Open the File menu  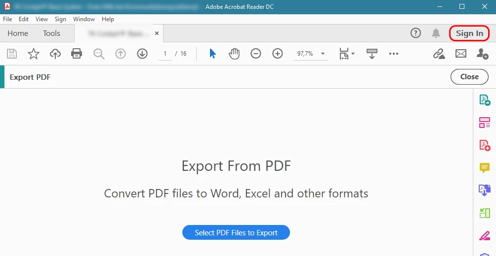[x=7, y=19]
